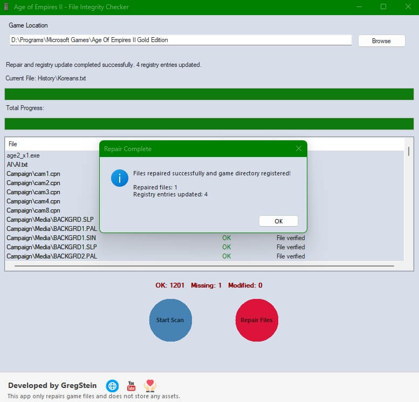
Task: Click the app icon in title bar
Action: (6, 6)
